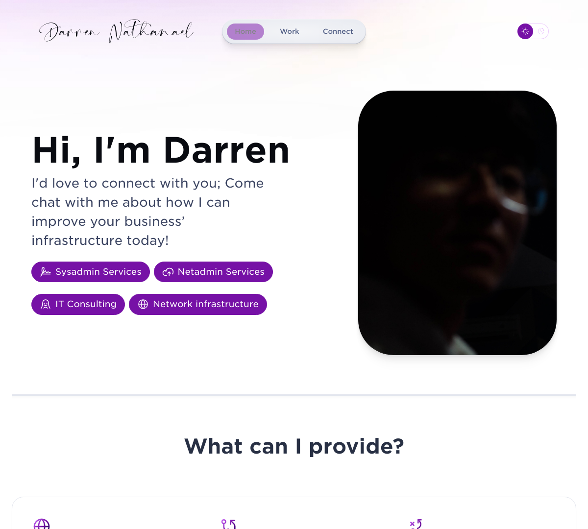Click Darren's profile photo

click(x=457, y=223)
